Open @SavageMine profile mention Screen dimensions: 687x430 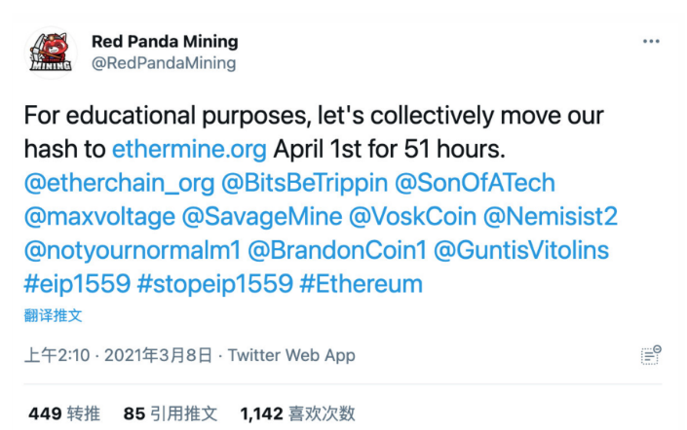point(262,217)
